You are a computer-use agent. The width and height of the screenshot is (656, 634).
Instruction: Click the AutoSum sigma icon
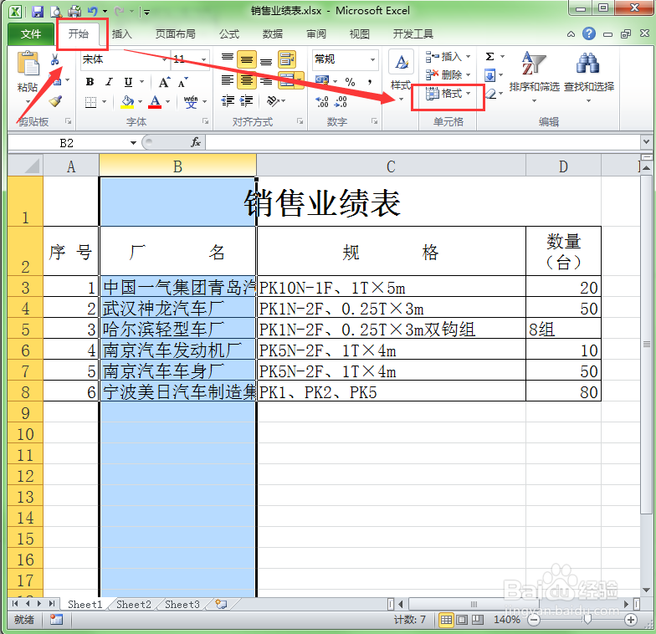(490, 57)
